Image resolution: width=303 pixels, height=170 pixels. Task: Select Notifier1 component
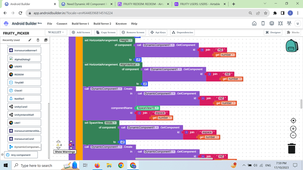coord(24,99)
